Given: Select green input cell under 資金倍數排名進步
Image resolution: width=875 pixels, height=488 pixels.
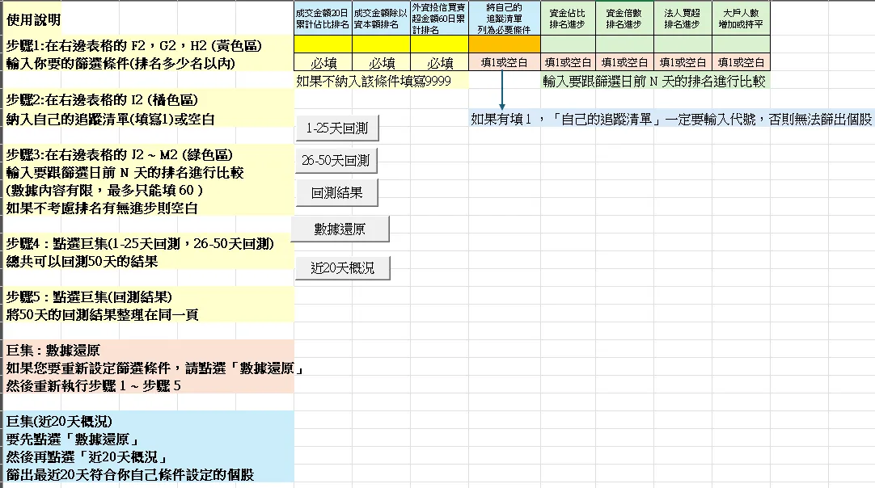Looking at the screenshot, I should click(624, 44).
